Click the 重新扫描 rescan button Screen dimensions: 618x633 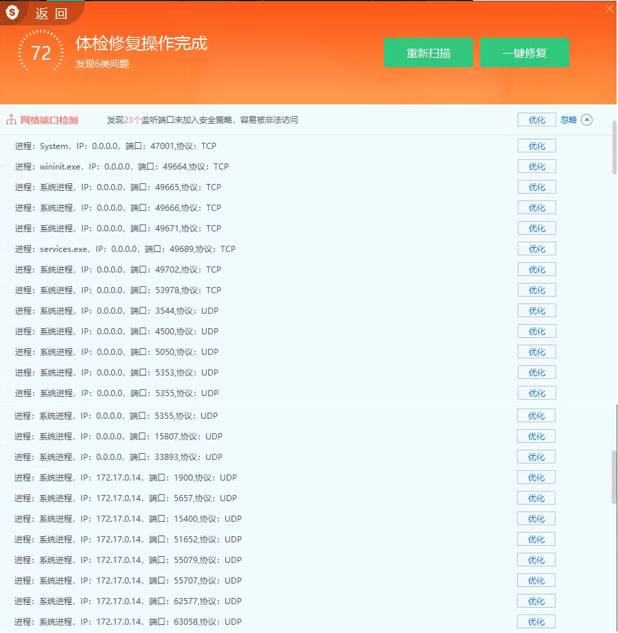(x=428, y=53)
